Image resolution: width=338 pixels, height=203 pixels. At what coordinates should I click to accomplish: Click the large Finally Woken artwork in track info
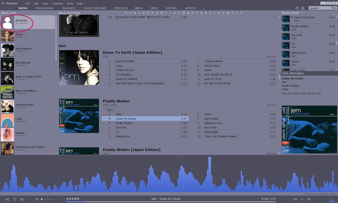coord(309,129)
